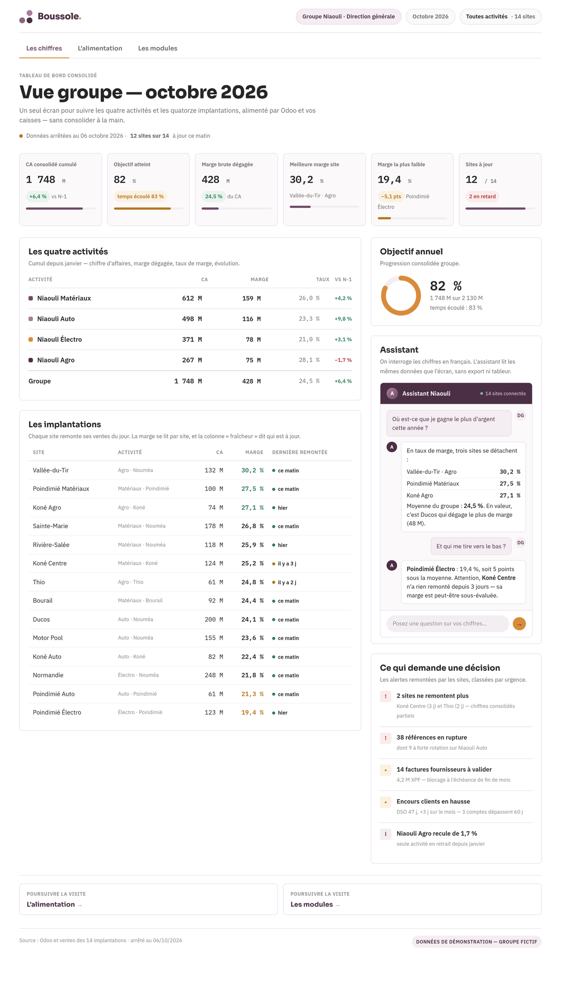
Task: Select the Vallée-du-Tir site row
Action: coord(190,470)
